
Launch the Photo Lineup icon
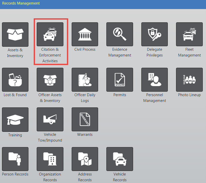tap(189, 80)
